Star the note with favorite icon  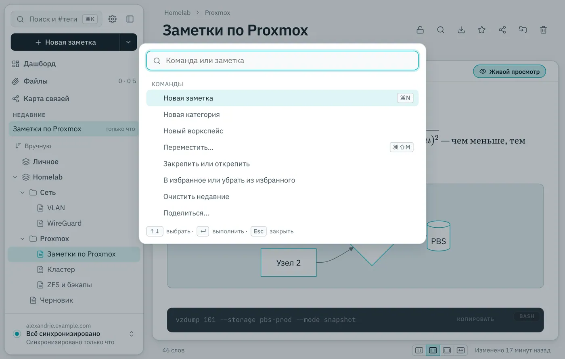point(482,30)
